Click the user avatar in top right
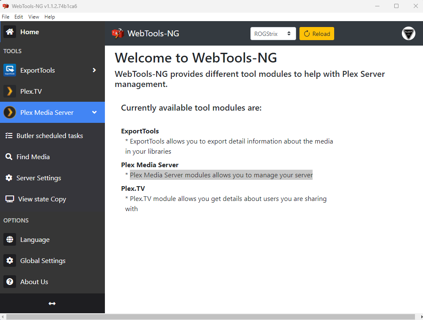This screenshot has width=423, height=320. click(408, 34)
